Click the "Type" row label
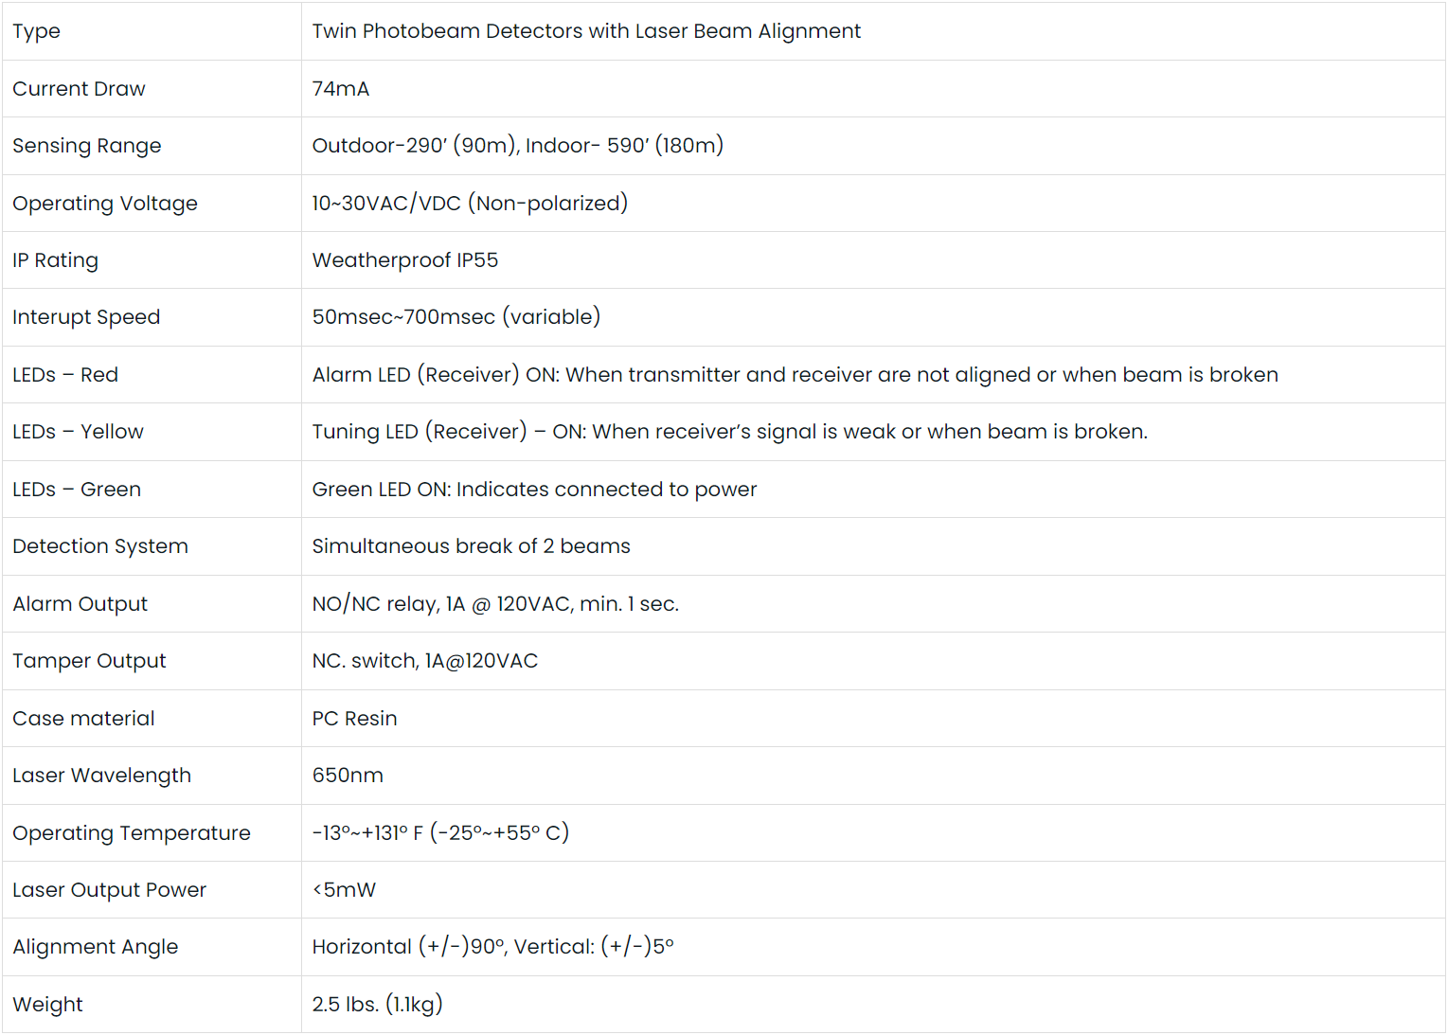 point(37,31)
